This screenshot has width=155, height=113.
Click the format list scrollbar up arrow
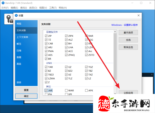[115, 32]
